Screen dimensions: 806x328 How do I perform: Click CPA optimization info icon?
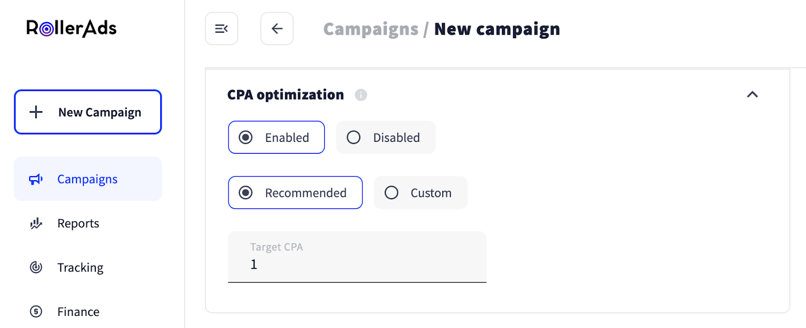point(361,95)
